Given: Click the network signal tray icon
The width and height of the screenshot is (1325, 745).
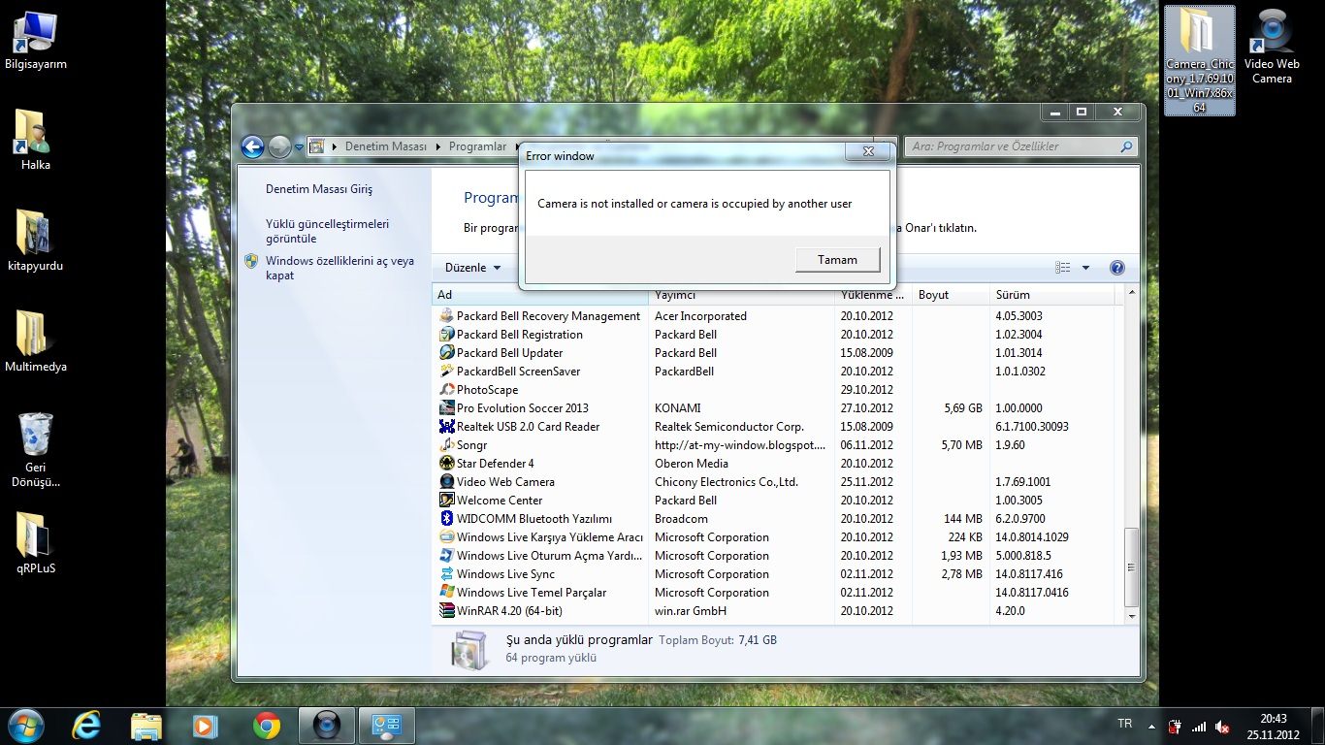Looking at the screenshot, I should coord(1199,727).
